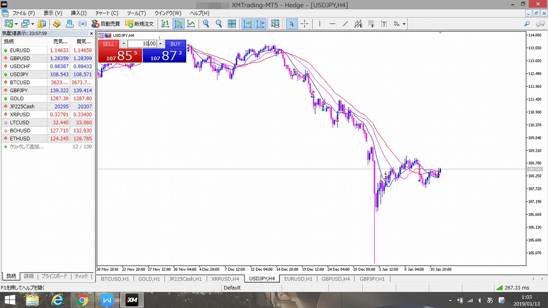548x308 pixels.
Task: Switch chart to line chart mode
Action: [191, 24]
